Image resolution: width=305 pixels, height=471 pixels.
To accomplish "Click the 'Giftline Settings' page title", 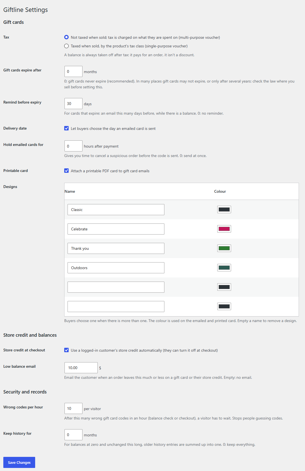I will [25, 10].
